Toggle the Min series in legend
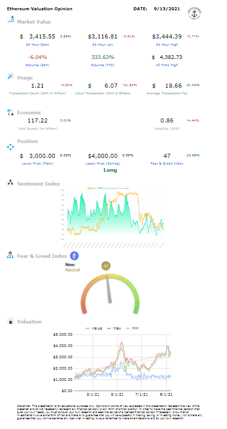 coord(132,328)
